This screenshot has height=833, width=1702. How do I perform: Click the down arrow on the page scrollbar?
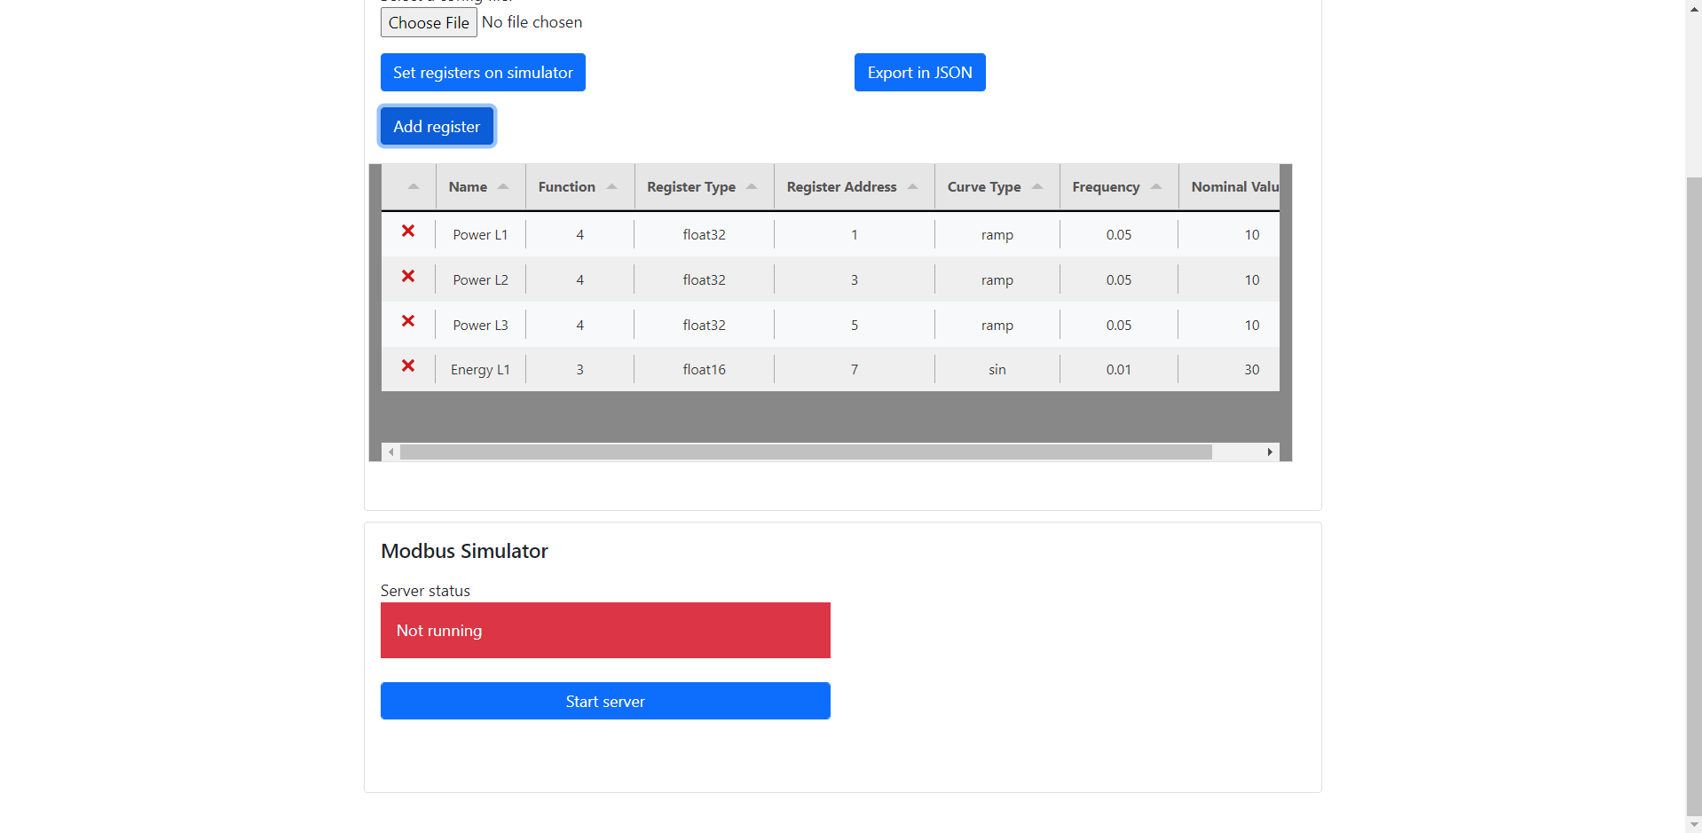click(x=1693, y=825)
